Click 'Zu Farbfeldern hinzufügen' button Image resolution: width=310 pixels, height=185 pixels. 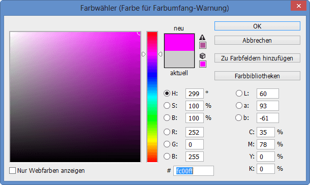(x=257, y=58)
